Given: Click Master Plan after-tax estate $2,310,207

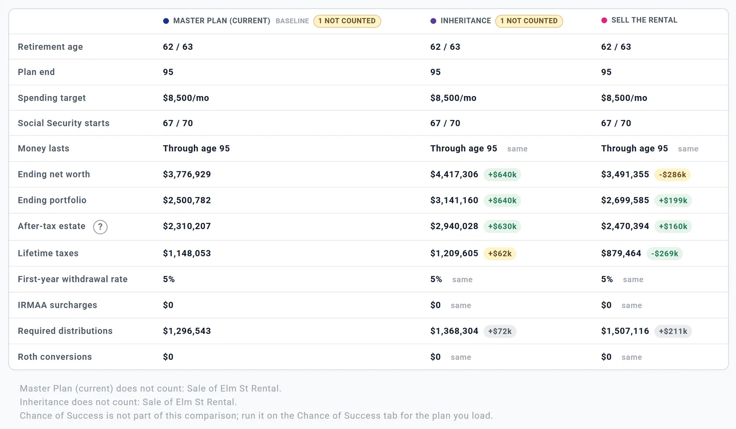Looking at the screenshot, I should click(187, 226).
